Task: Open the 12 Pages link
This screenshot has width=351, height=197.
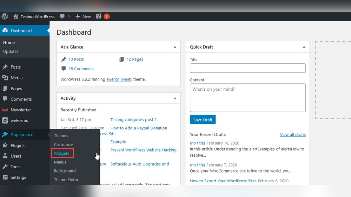Action: click(135, 59)
